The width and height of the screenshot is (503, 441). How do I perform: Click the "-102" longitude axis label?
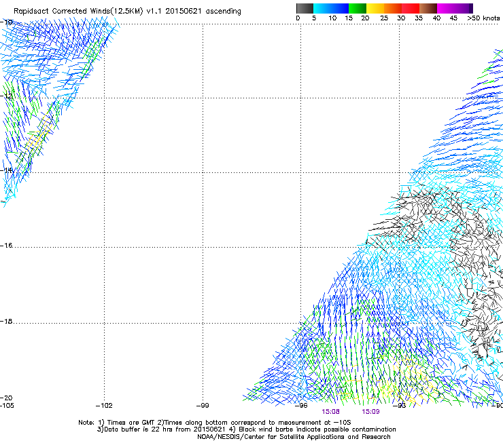click(x=104, y=406)
